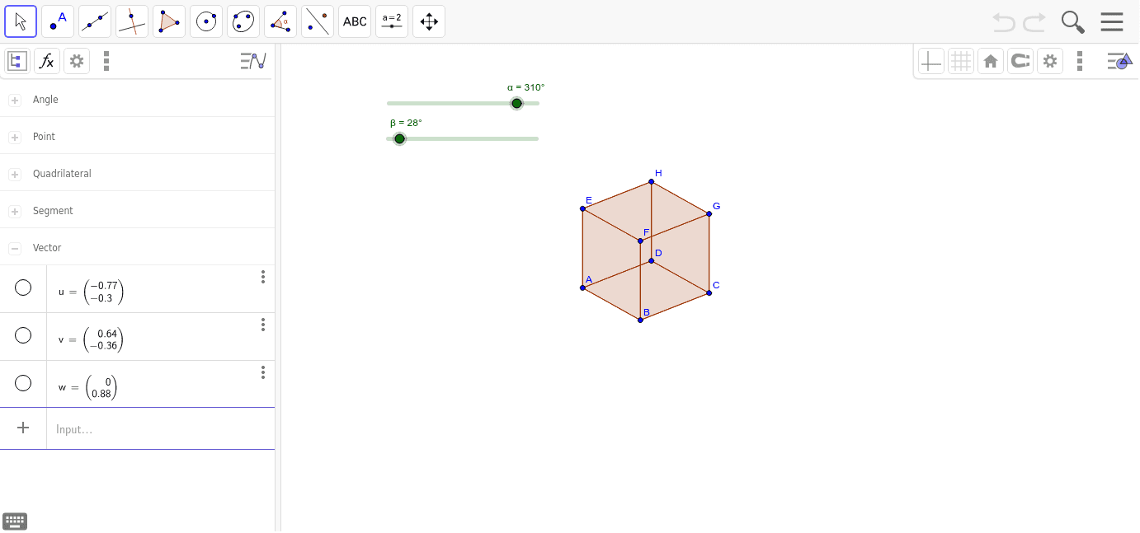Select the Slider creation tool
The width and height of the screenshot is (1140, 533).
click(391, 21)
